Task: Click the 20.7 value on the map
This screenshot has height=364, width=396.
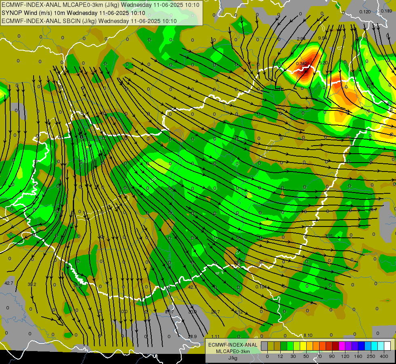Action: 215,312
